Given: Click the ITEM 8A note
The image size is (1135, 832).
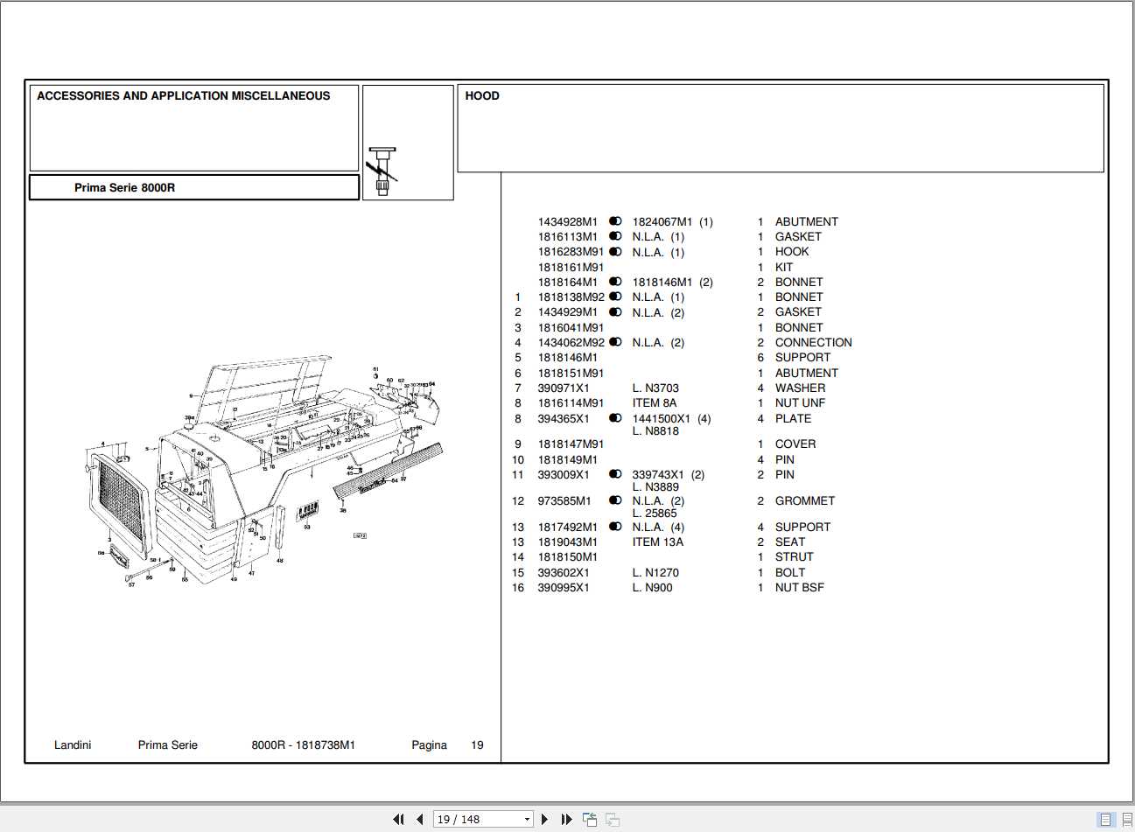Looking at the screenshot, I should tap(655, 402).
